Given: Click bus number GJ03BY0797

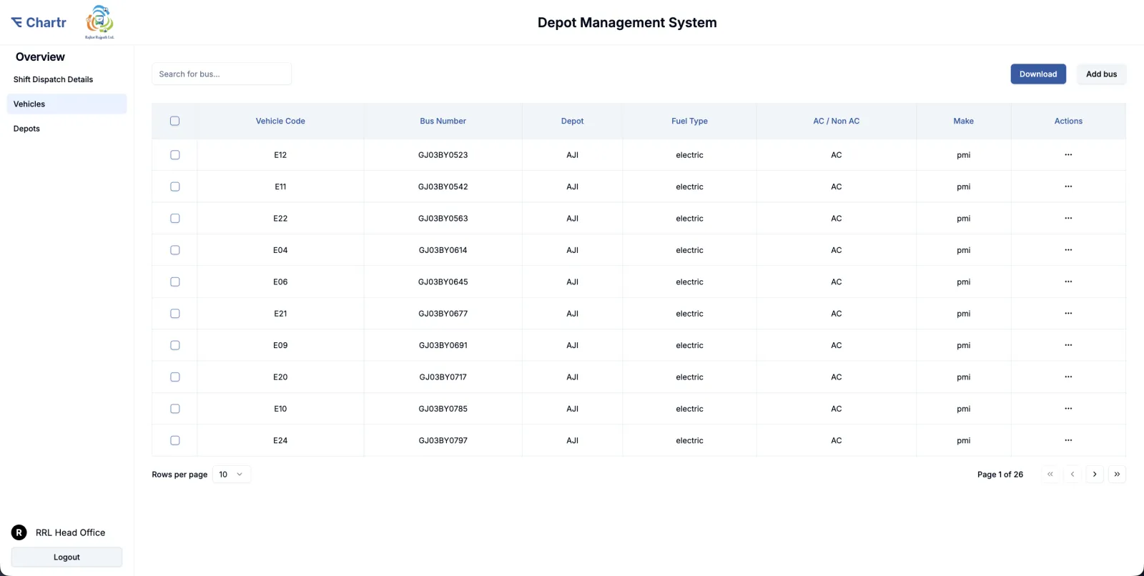Looking at the screenshot, I should 443,440.
